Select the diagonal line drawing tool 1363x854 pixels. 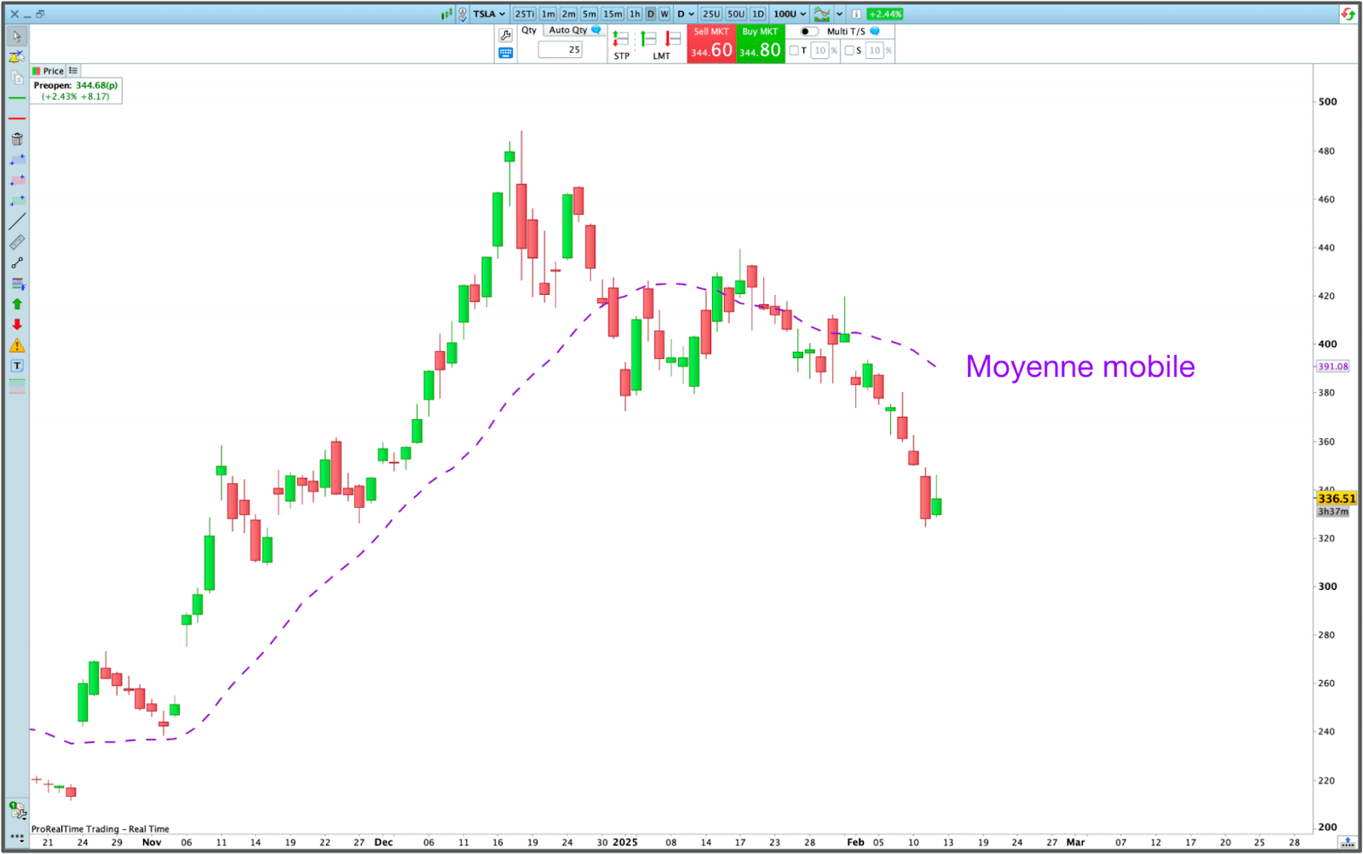[x=17, y=222]
